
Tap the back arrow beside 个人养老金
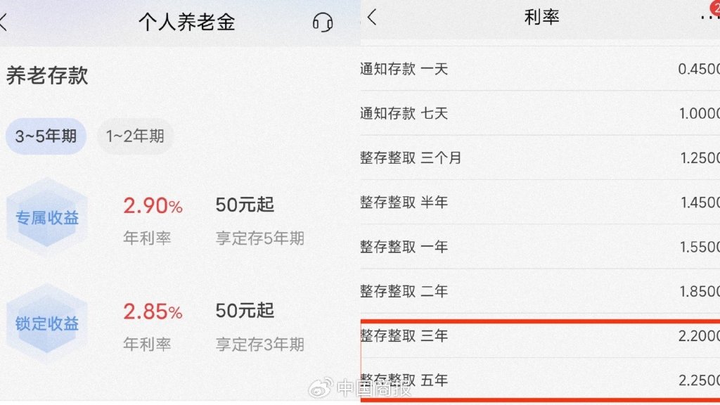(x=4, y=22)
